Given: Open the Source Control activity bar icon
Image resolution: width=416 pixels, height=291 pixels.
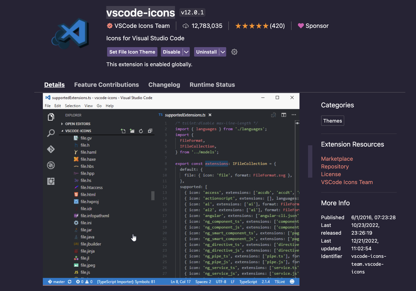Looking at the screenshot, I should point(51,149).
